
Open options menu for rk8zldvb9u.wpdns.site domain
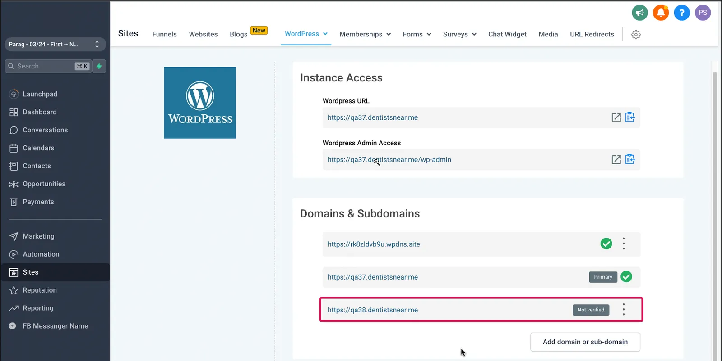click(624, 244)
